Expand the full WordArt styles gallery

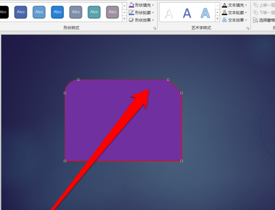(x=217, y=19)
